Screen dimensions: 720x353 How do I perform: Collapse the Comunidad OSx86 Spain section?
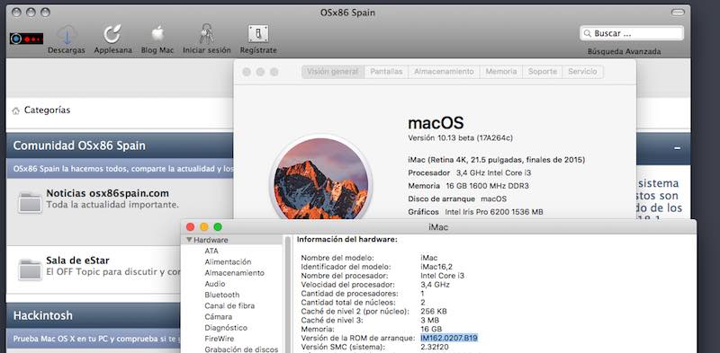[x=678, y=148]
